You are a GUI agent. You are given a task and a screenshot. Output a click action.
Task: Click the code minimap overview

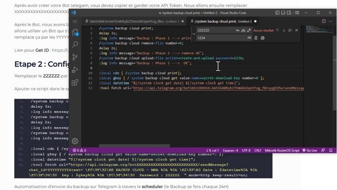coord(319,29)
